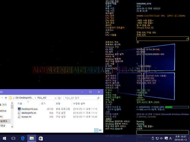190x142 pixels.
Task: Maximize the FULL_KO Explorer window
Action: tap(90, 92)
